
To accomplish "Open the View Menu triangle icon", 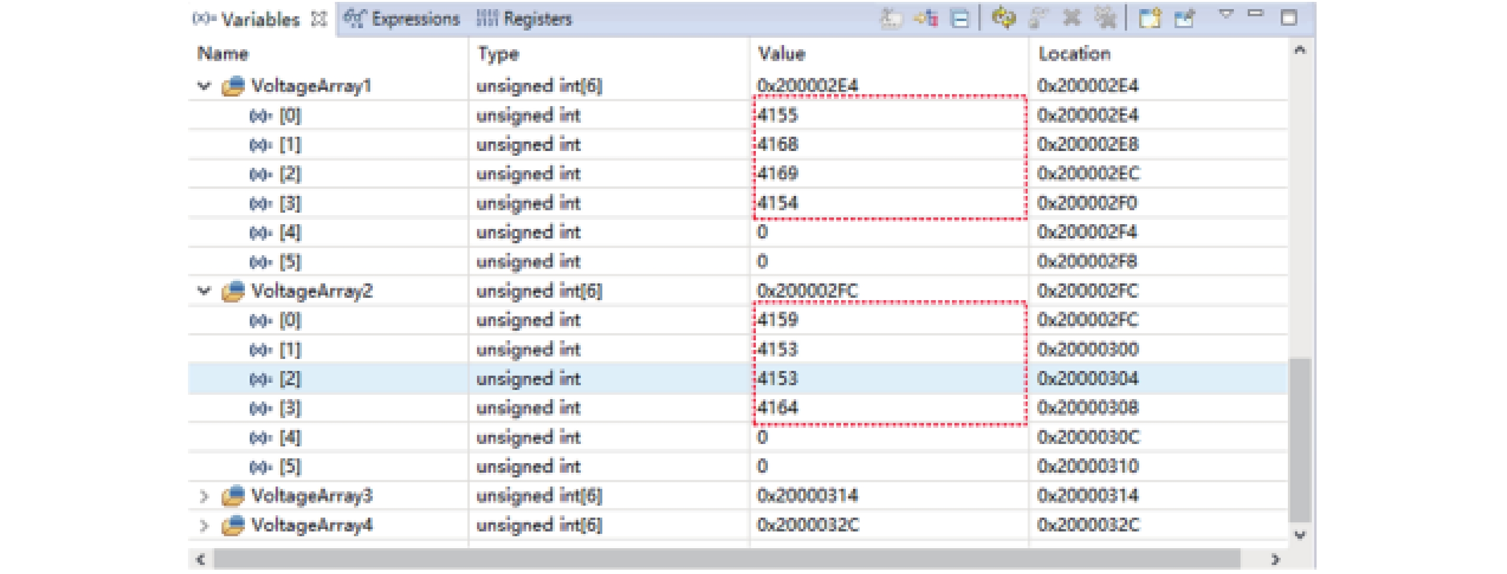I will click(x=1226, y=14).
